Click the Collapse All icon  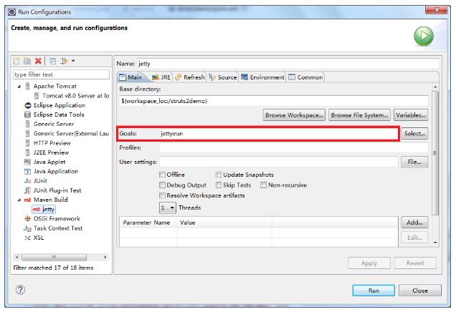pyautogui.click(x=52, y=62)
